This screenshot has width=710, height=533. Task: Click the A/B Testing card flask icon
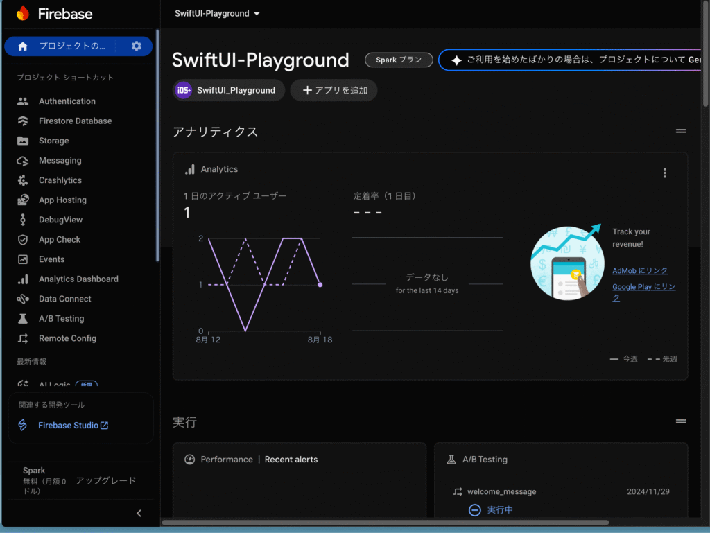coord(451,460)
